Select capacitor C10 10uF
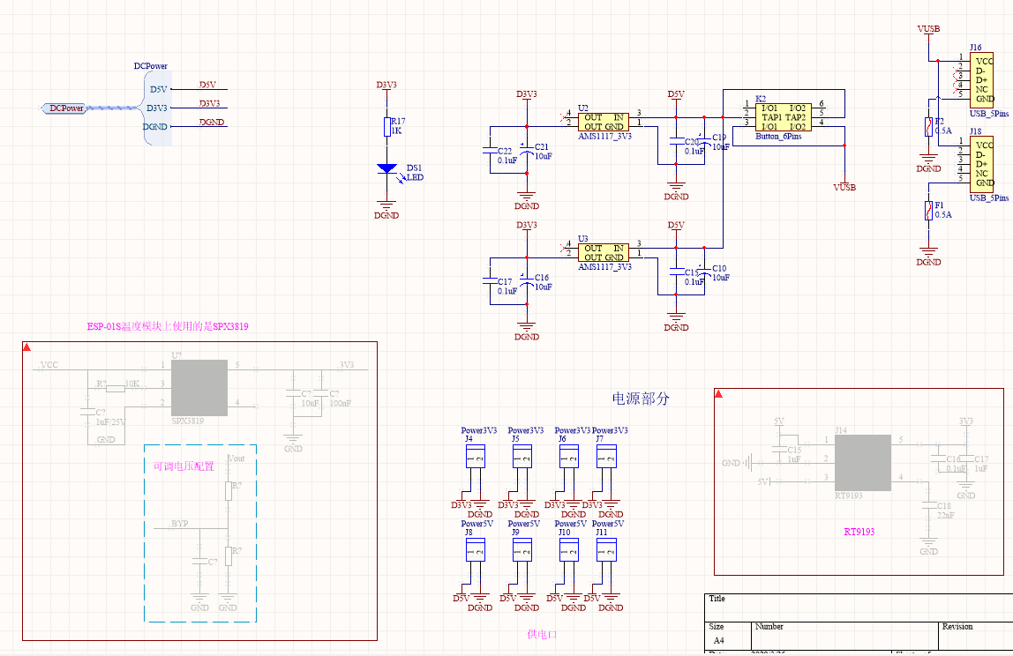Screen dimensions: 1013x656 (x=705, y=272)
